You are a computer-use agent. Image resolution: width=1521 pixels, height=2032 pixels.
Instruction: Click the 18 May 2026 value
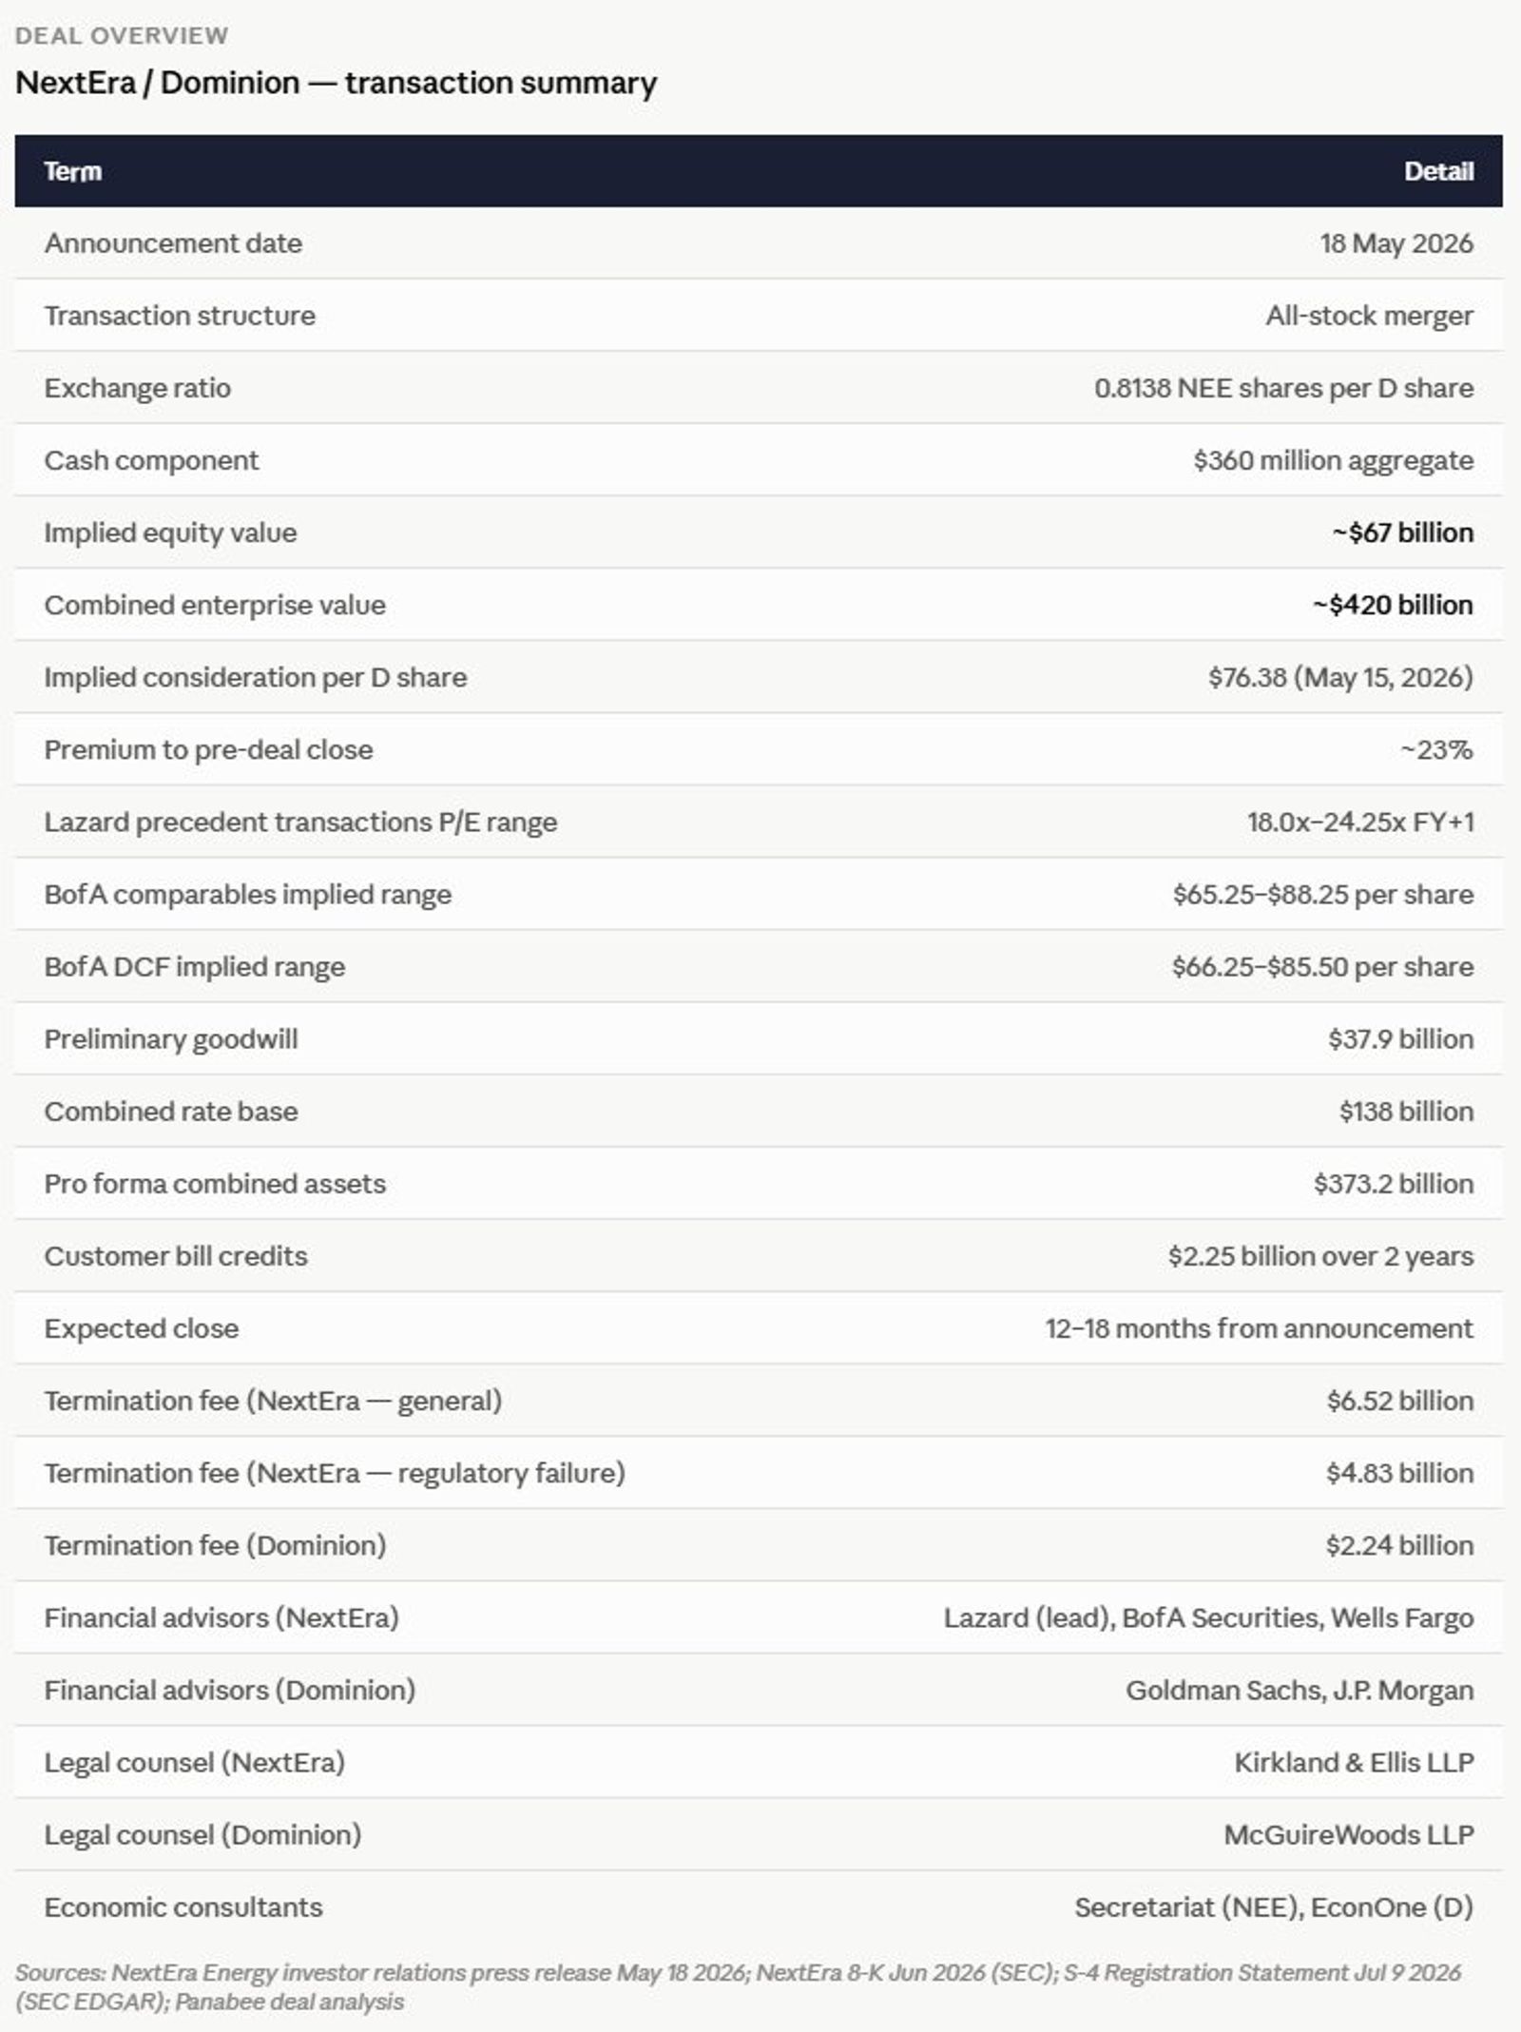click(1396, 243)
